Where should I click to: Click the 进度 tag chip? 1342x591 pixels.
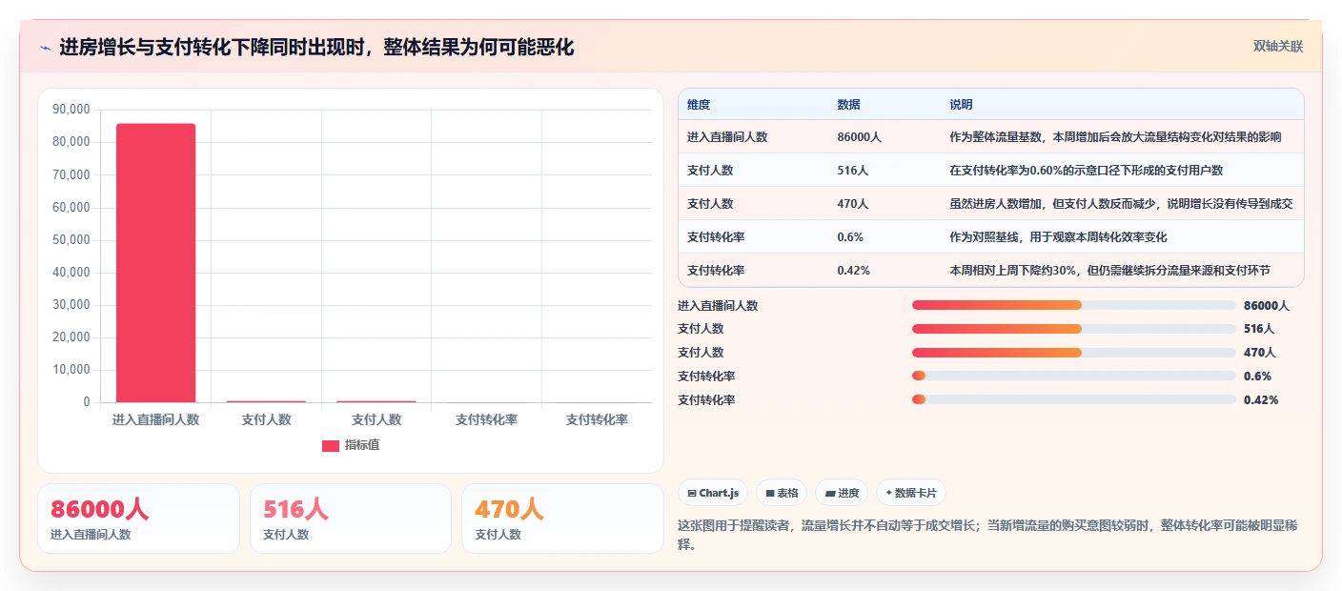pyautogui.click(x=842, y=493)
